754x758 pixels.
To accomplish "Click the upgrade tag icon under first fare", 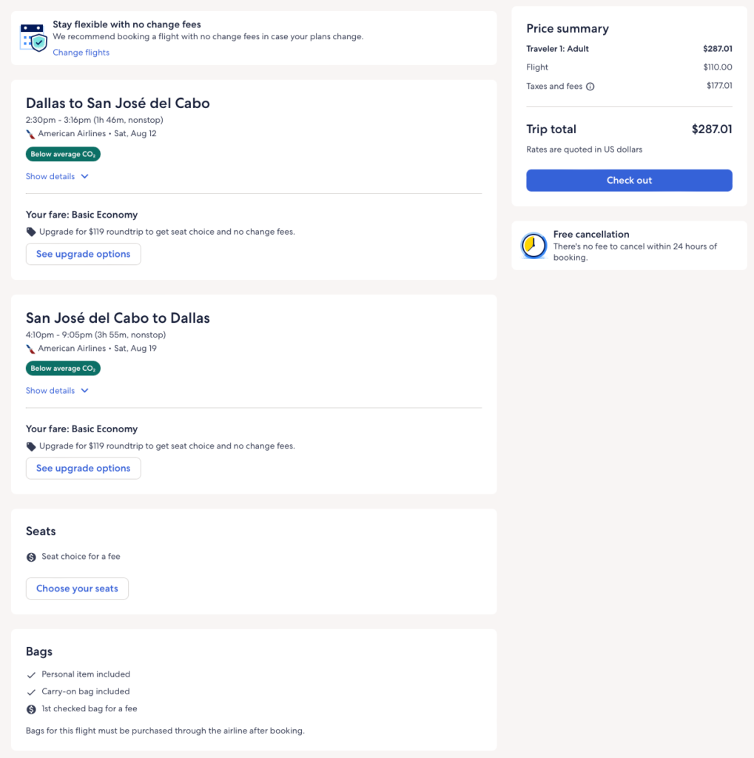I will tap(31, 232).
